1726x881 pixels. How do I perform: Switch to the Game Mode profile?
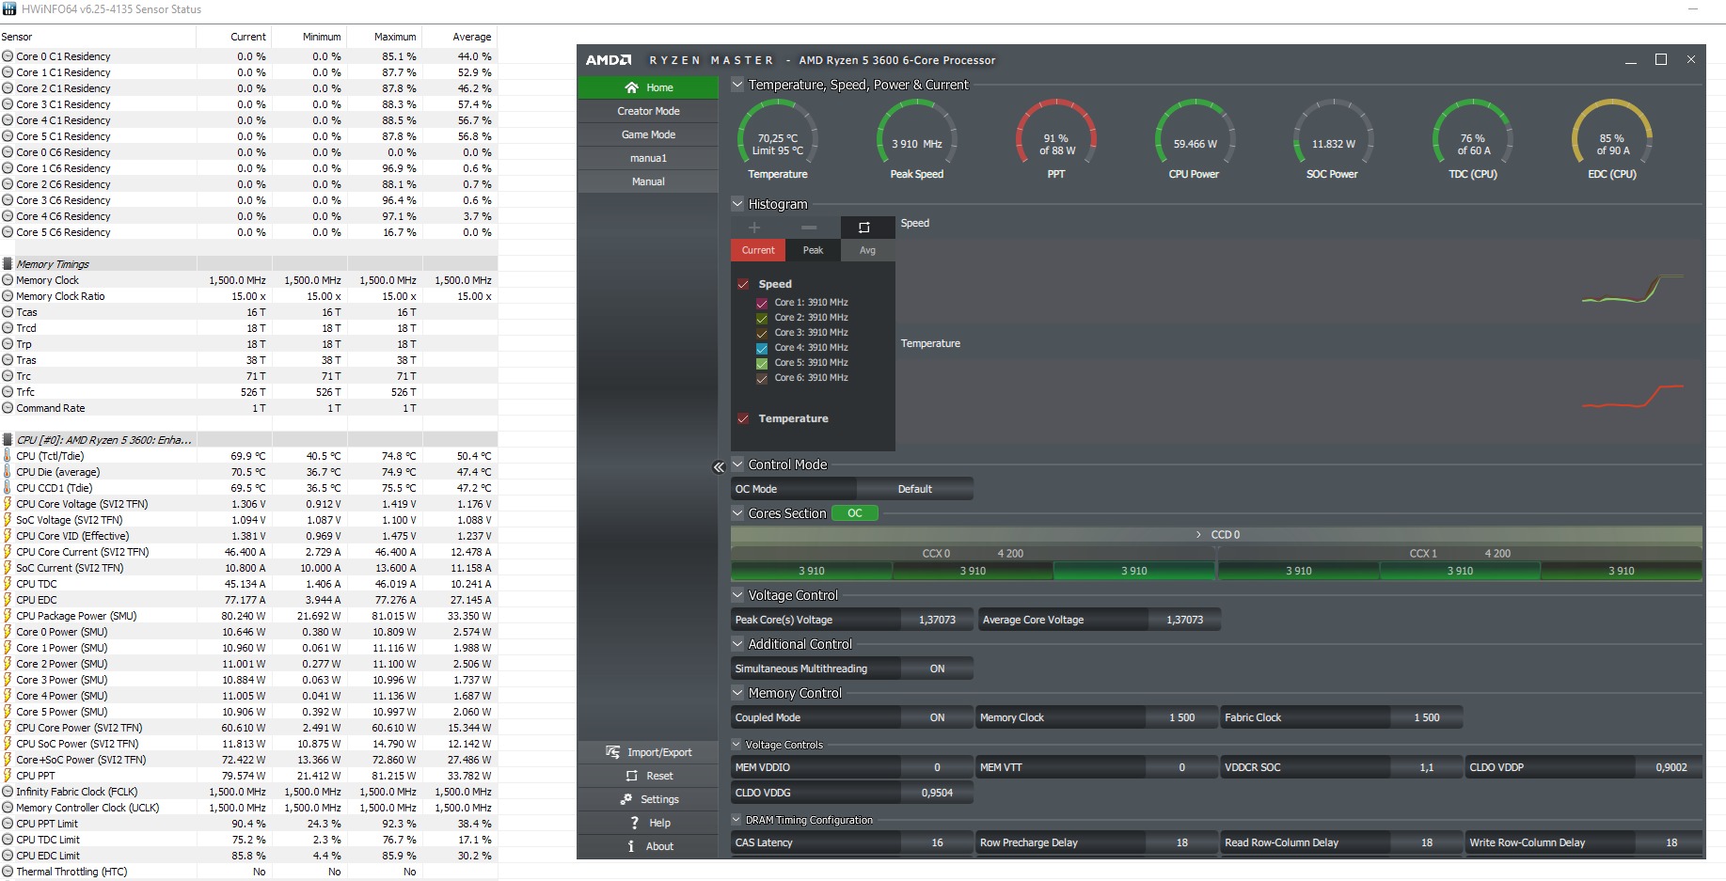(648, 134)
